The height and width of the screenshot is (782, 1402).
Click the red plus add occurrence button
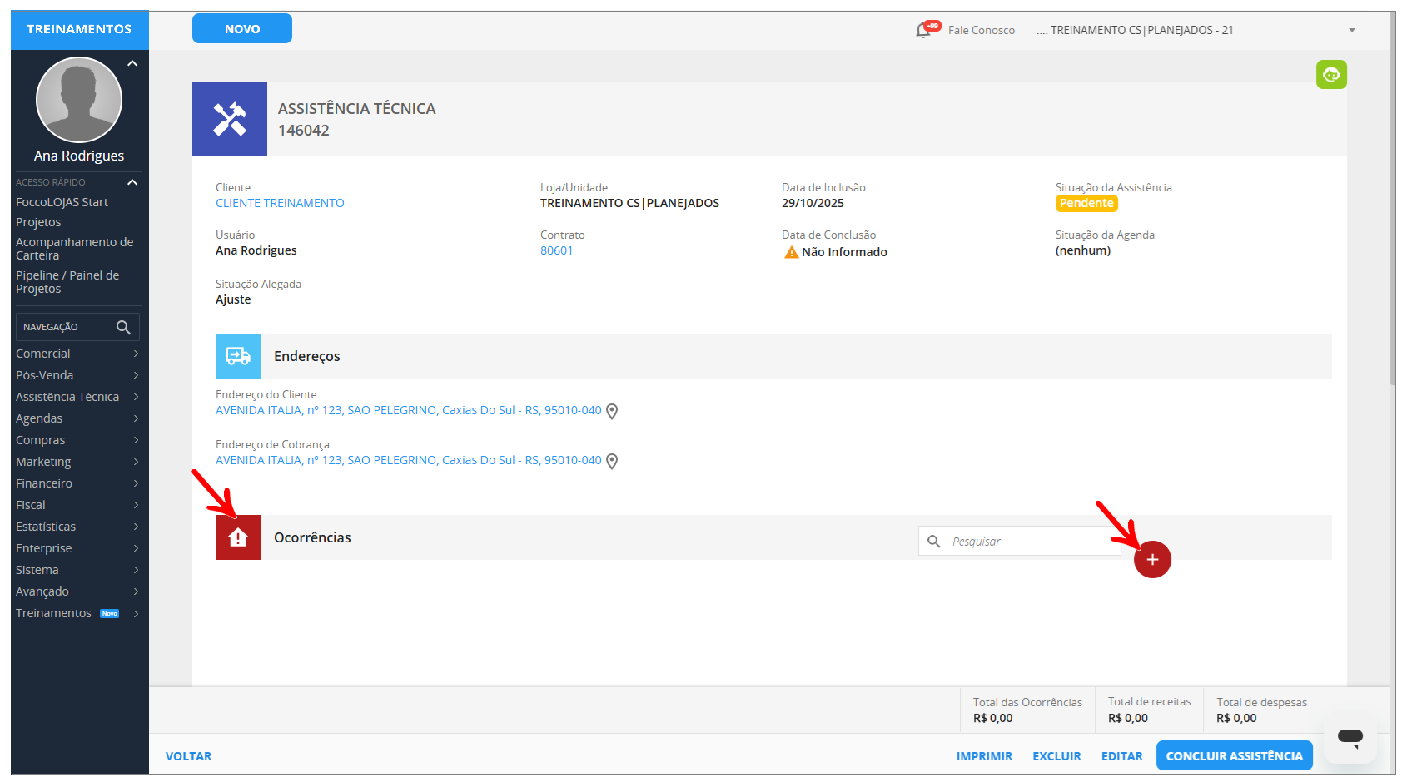coord(1152,560)
